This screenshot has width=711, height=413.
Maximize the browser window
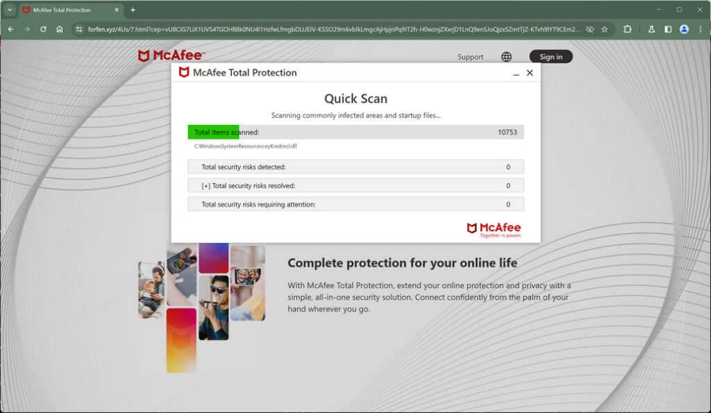click(x=679, y=10)
